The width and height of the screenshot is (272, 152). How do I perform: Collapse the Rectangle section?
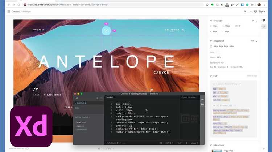point(211,21)
